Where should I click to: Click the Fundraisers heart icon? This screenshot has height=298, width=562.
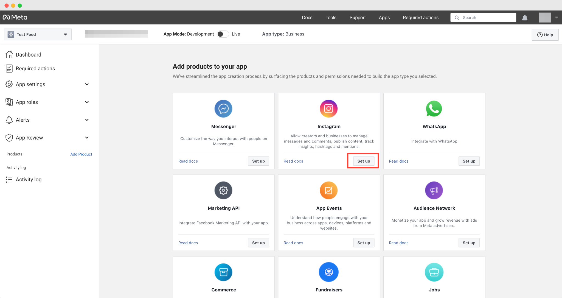pos(328,272)
